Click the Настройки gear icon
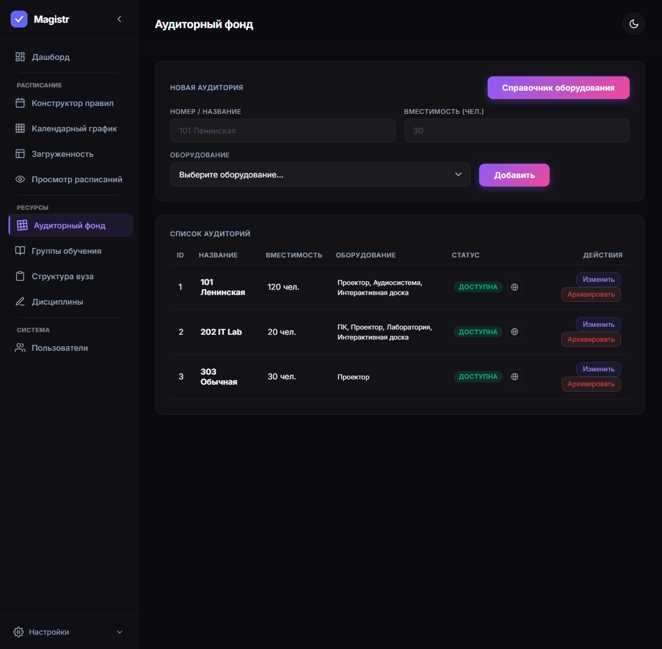The image size is (662, 649). pyautogui.click(x=19, y=632)
